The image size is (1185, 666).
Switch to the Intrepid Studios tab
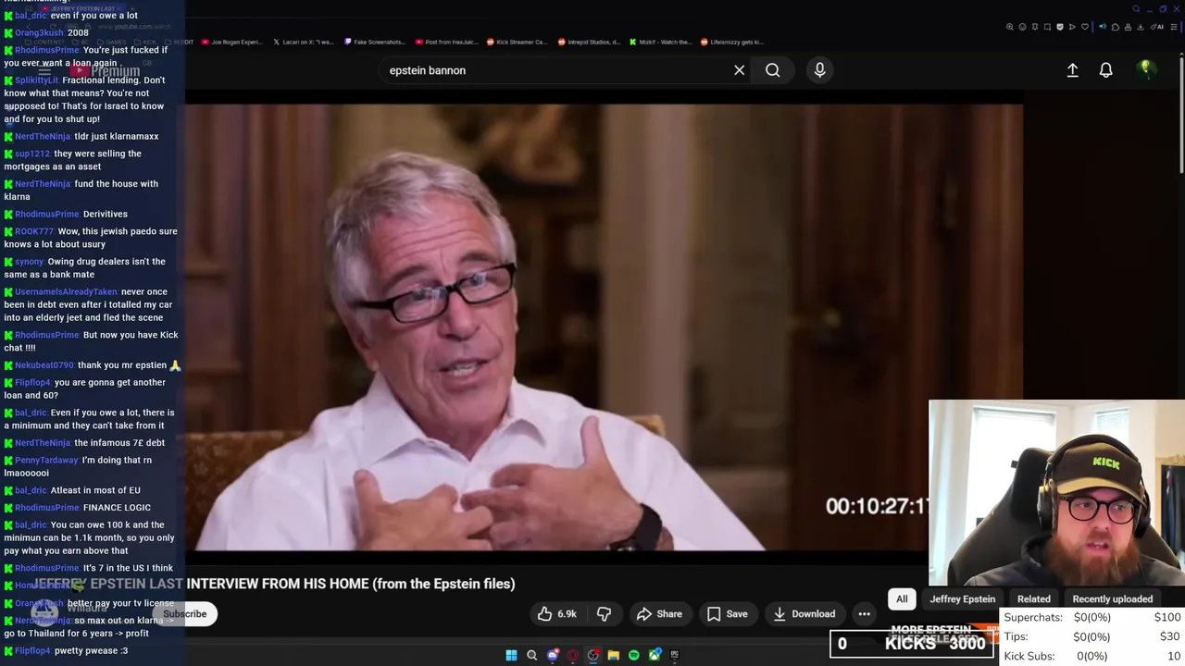point(589,42)
